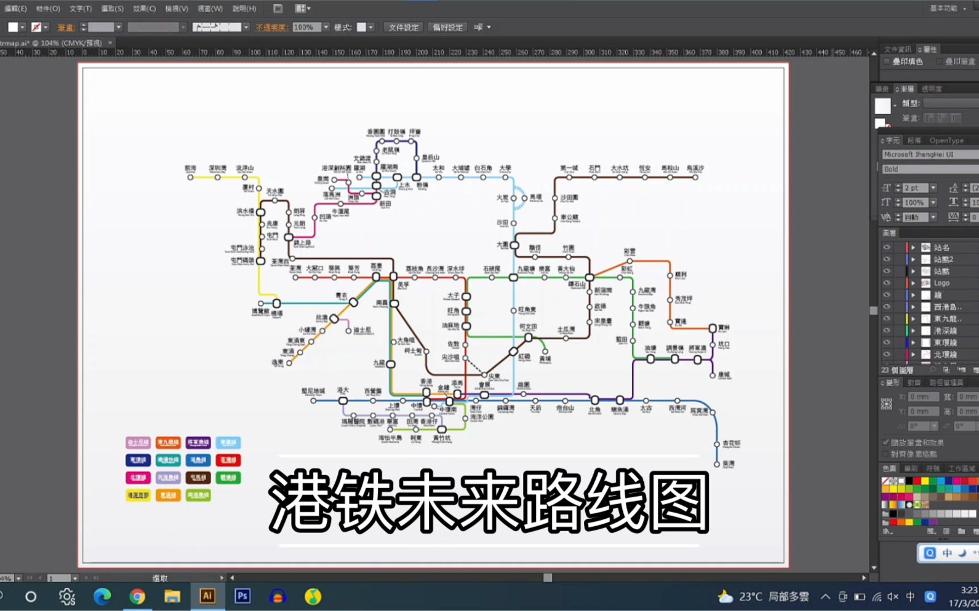
Task: Hide the 站名 layer
Action: click(x=887, y=247)
